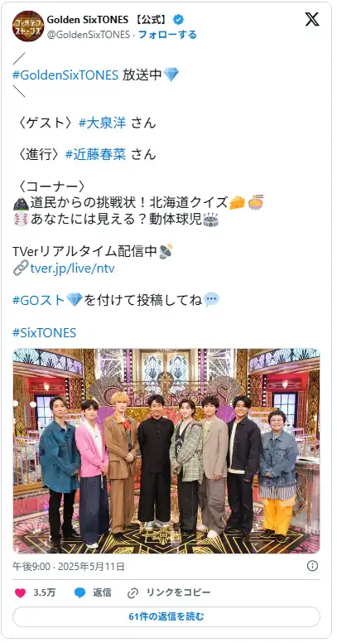Image resolution: width=337 pixels, height=643 pixels.
Task: Click the 午後9:00 · 2025年5月11日 timestamp
Action: click(69, 567)
